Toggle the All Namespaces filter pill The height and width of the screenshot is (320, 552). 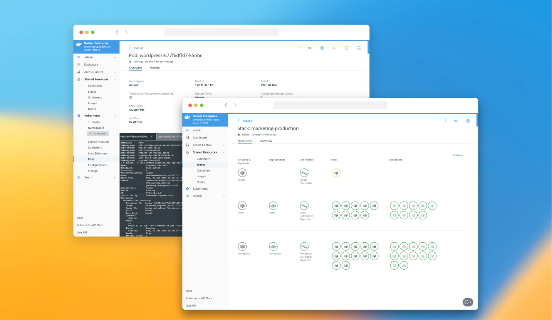tap(97, 133)
